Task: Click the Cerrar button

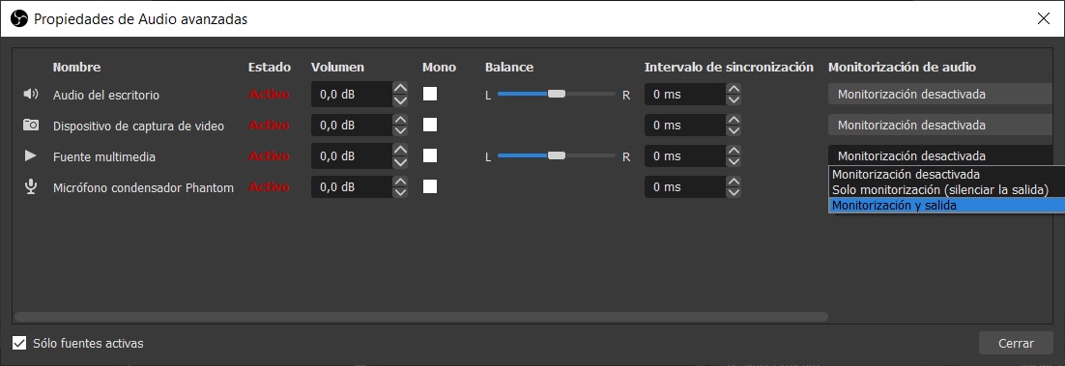Action: pos(1016,343)
